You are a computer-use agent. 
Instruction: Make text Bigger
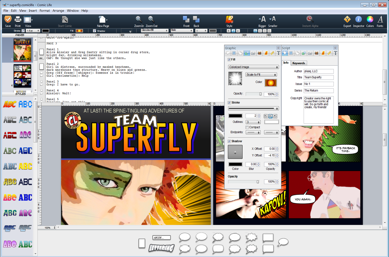pyautogui.click(x=262, y=19)
